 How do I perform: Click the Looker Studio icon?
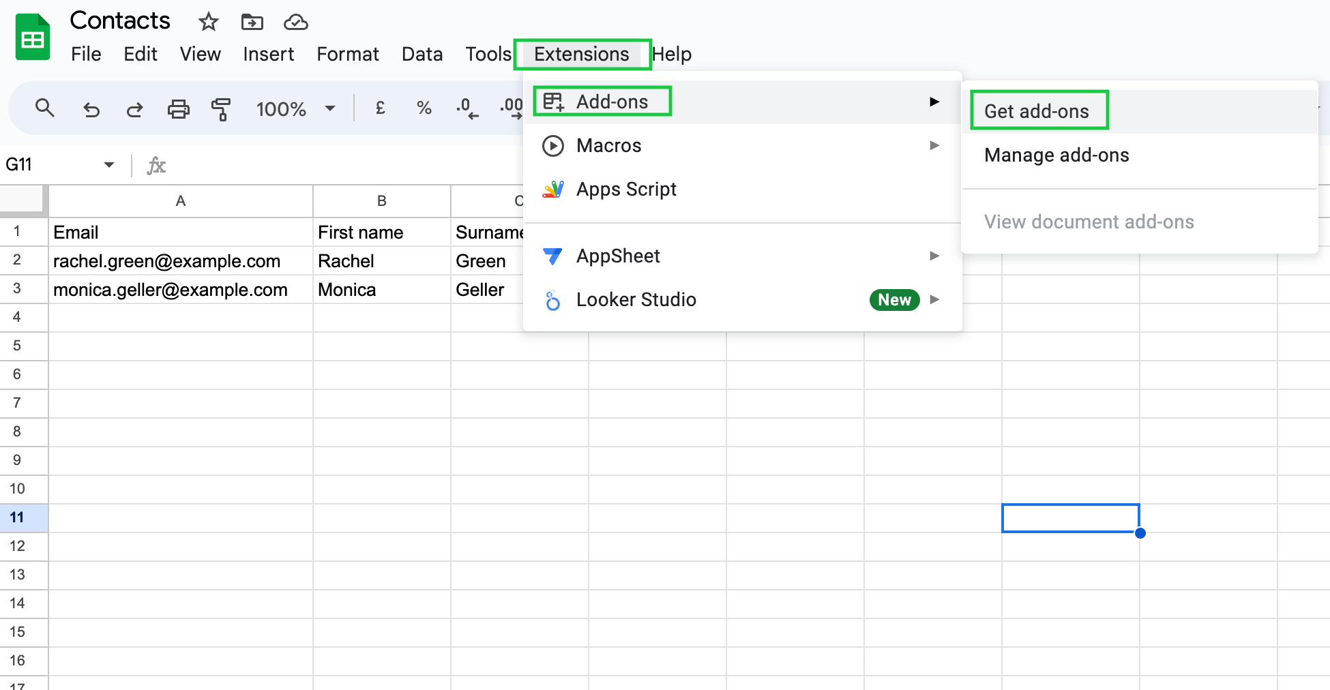553,299
